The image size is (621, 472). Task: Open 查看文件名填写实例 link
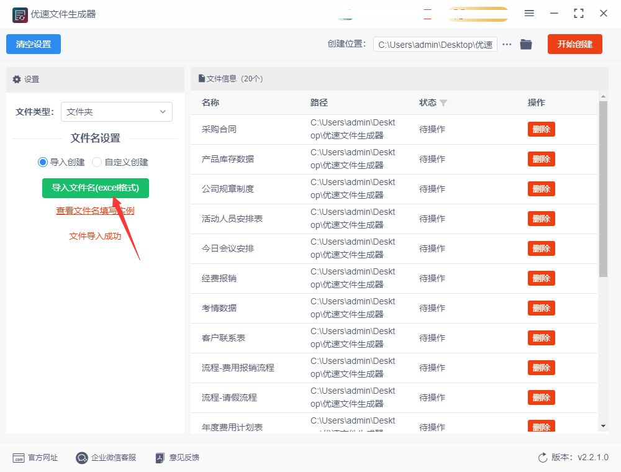point(95,211)
